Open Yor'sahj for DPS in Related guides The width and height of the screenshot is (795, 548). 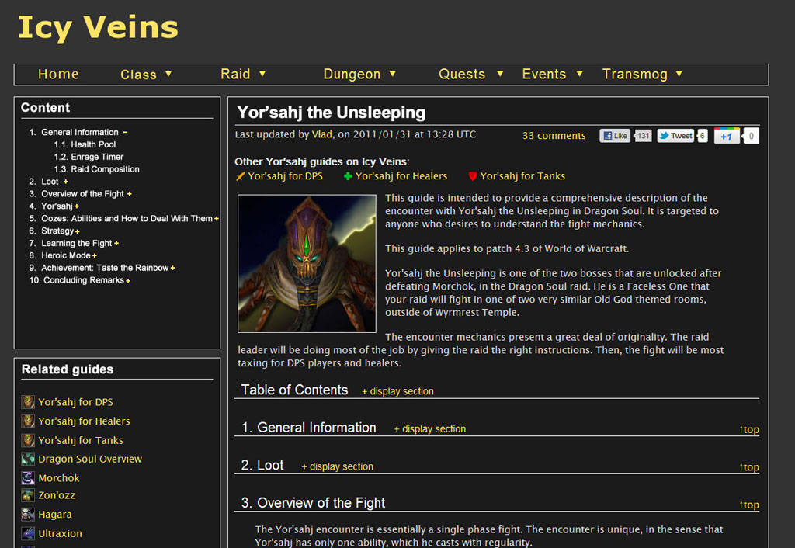75,402
